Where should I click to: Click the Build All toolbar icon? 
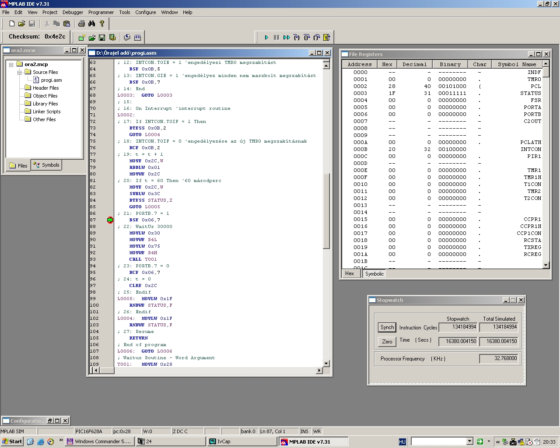tap(137, 38)
